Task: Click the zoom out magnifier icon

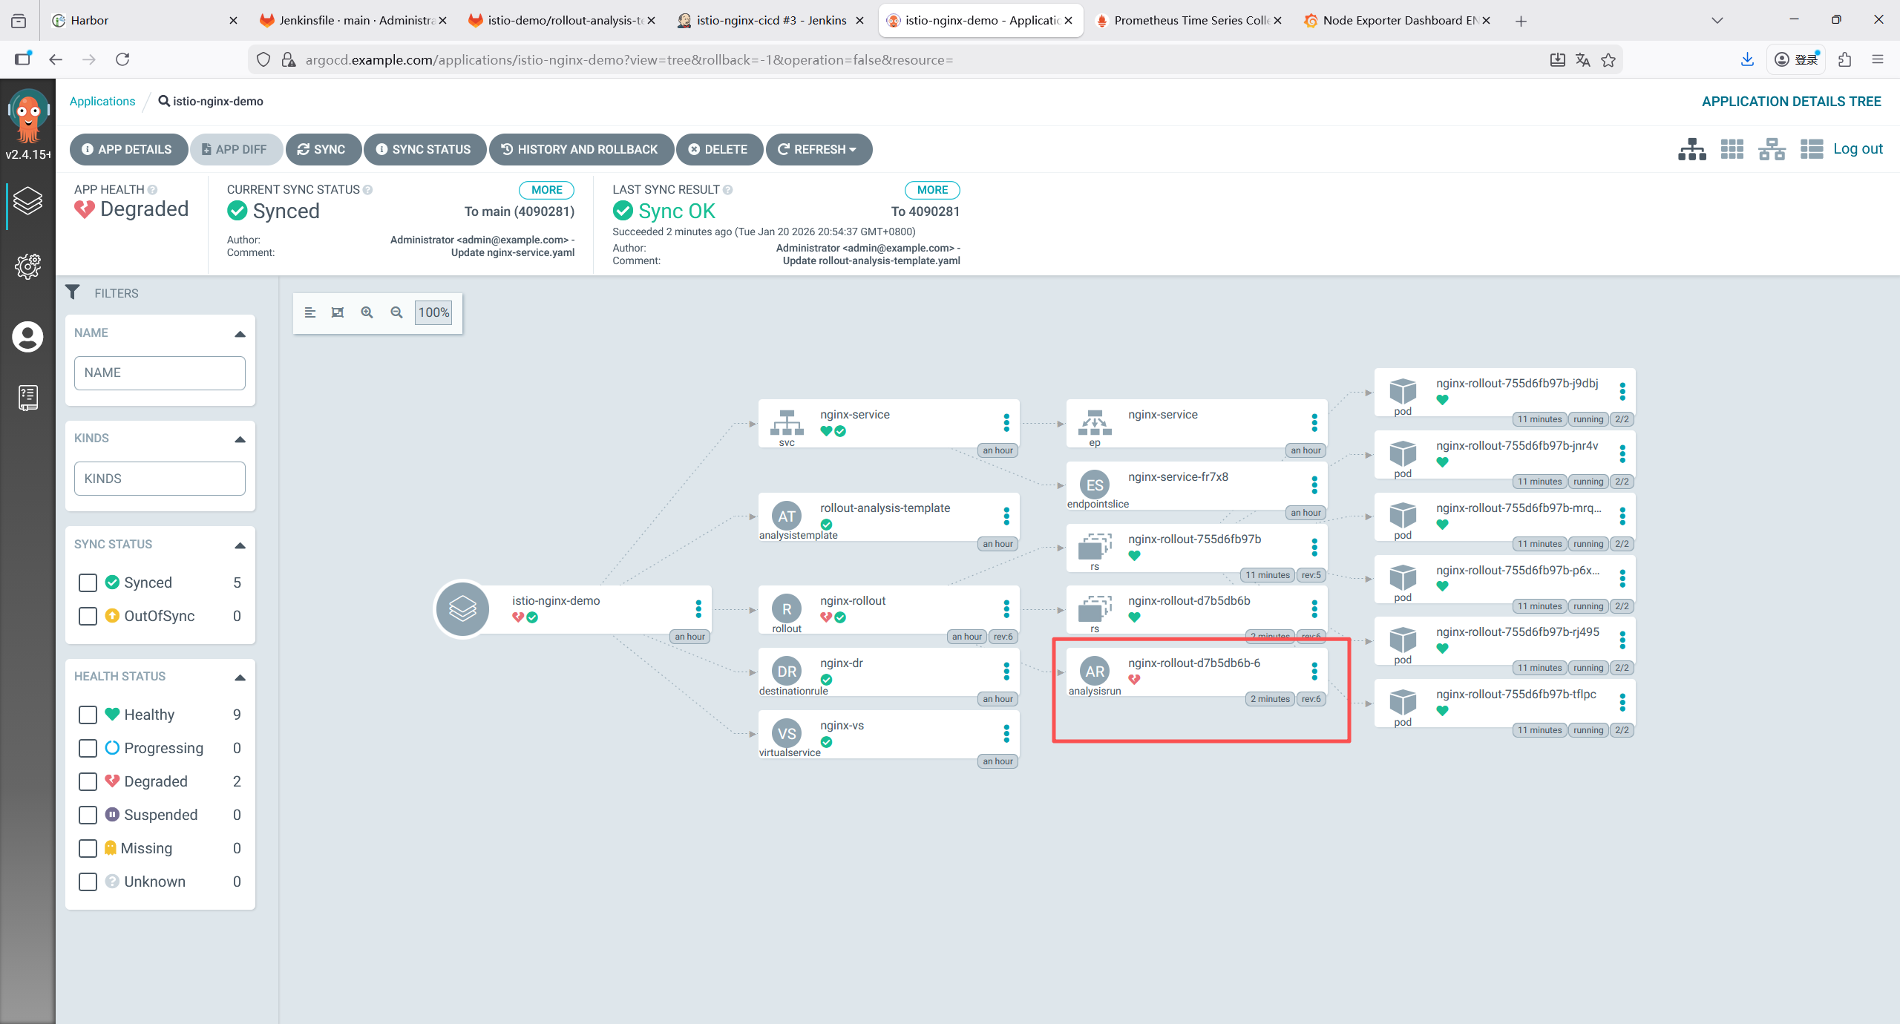Action: click(x=396, y=312)
